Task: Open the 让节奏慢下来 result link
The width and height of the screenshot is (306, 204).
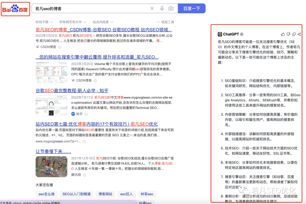Action: pos(53,152)
